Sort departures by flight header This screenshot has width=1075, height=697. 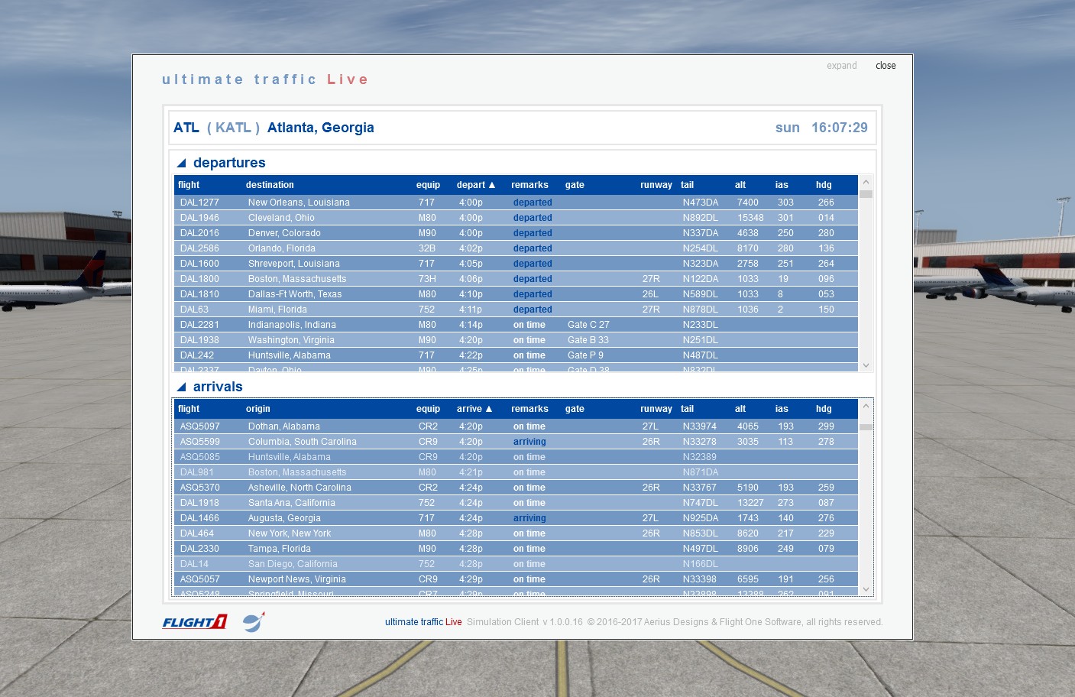[x=189, y=185]
